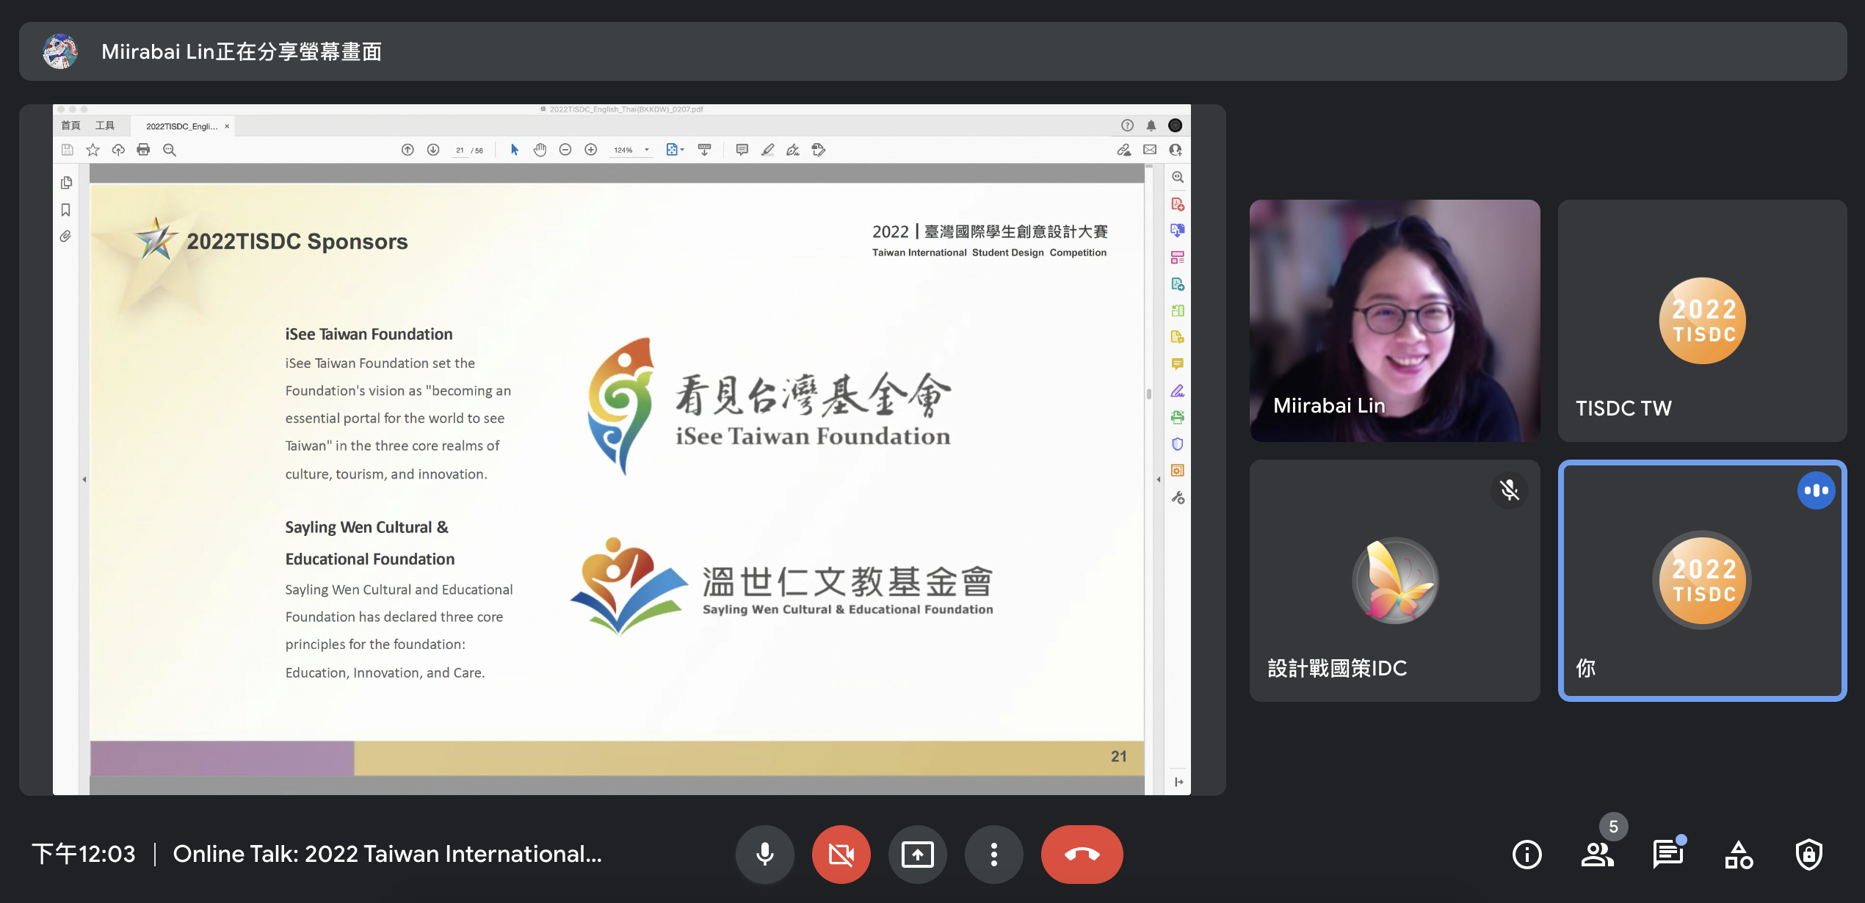Hang up with the red leave call button
1865x903 pixels.
point(1082,854)
